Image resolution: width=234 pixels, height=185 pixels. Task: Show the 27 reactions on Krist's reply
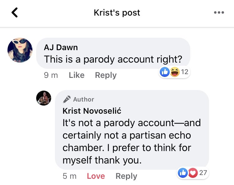pos(203,173)
